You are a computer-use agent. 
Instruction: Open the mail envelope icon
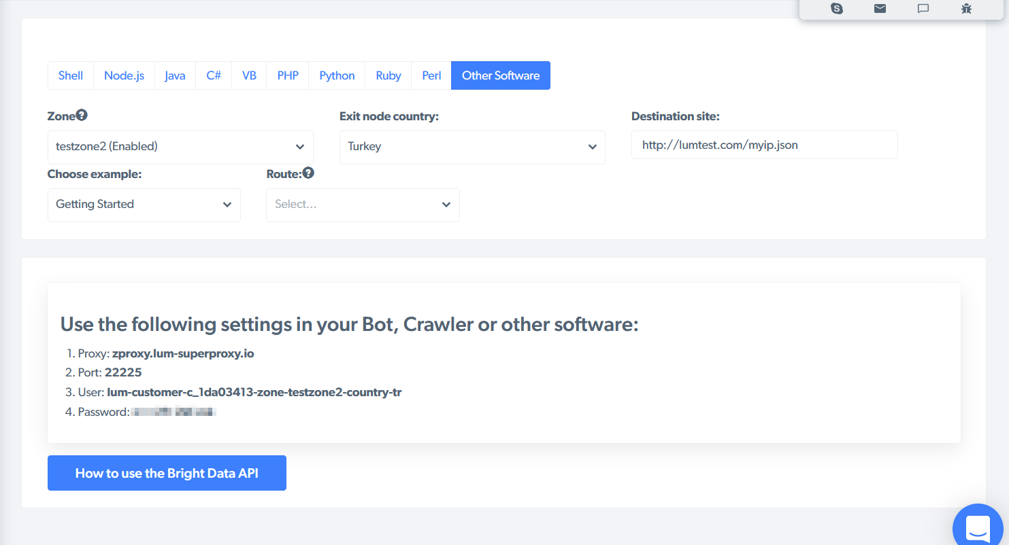(880, 9)
